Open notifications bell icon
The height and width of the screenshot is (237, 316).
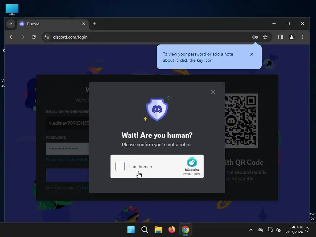coord(307,230)
